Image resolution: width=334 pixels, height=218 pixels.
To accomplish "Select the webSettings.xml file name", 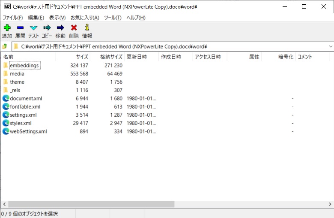I will click(28, 131).
